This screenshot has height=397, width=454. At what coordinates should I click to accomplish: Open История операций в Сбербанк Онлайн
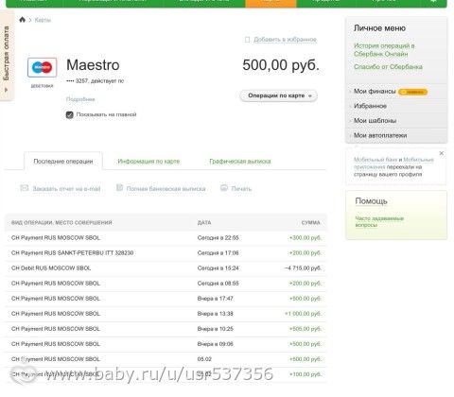click(384, 50)
